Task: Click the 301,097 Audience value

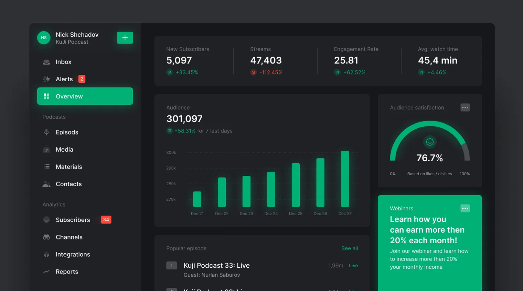Action: tap(184, 119)
